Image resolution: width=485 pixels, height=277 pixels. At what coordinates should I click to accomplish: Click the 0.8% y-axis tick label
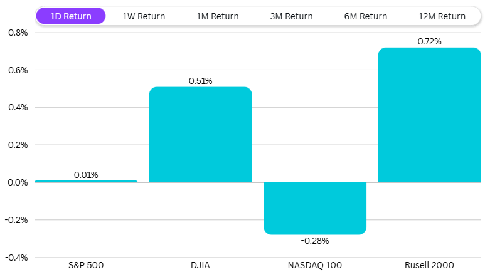coord(17,33)
